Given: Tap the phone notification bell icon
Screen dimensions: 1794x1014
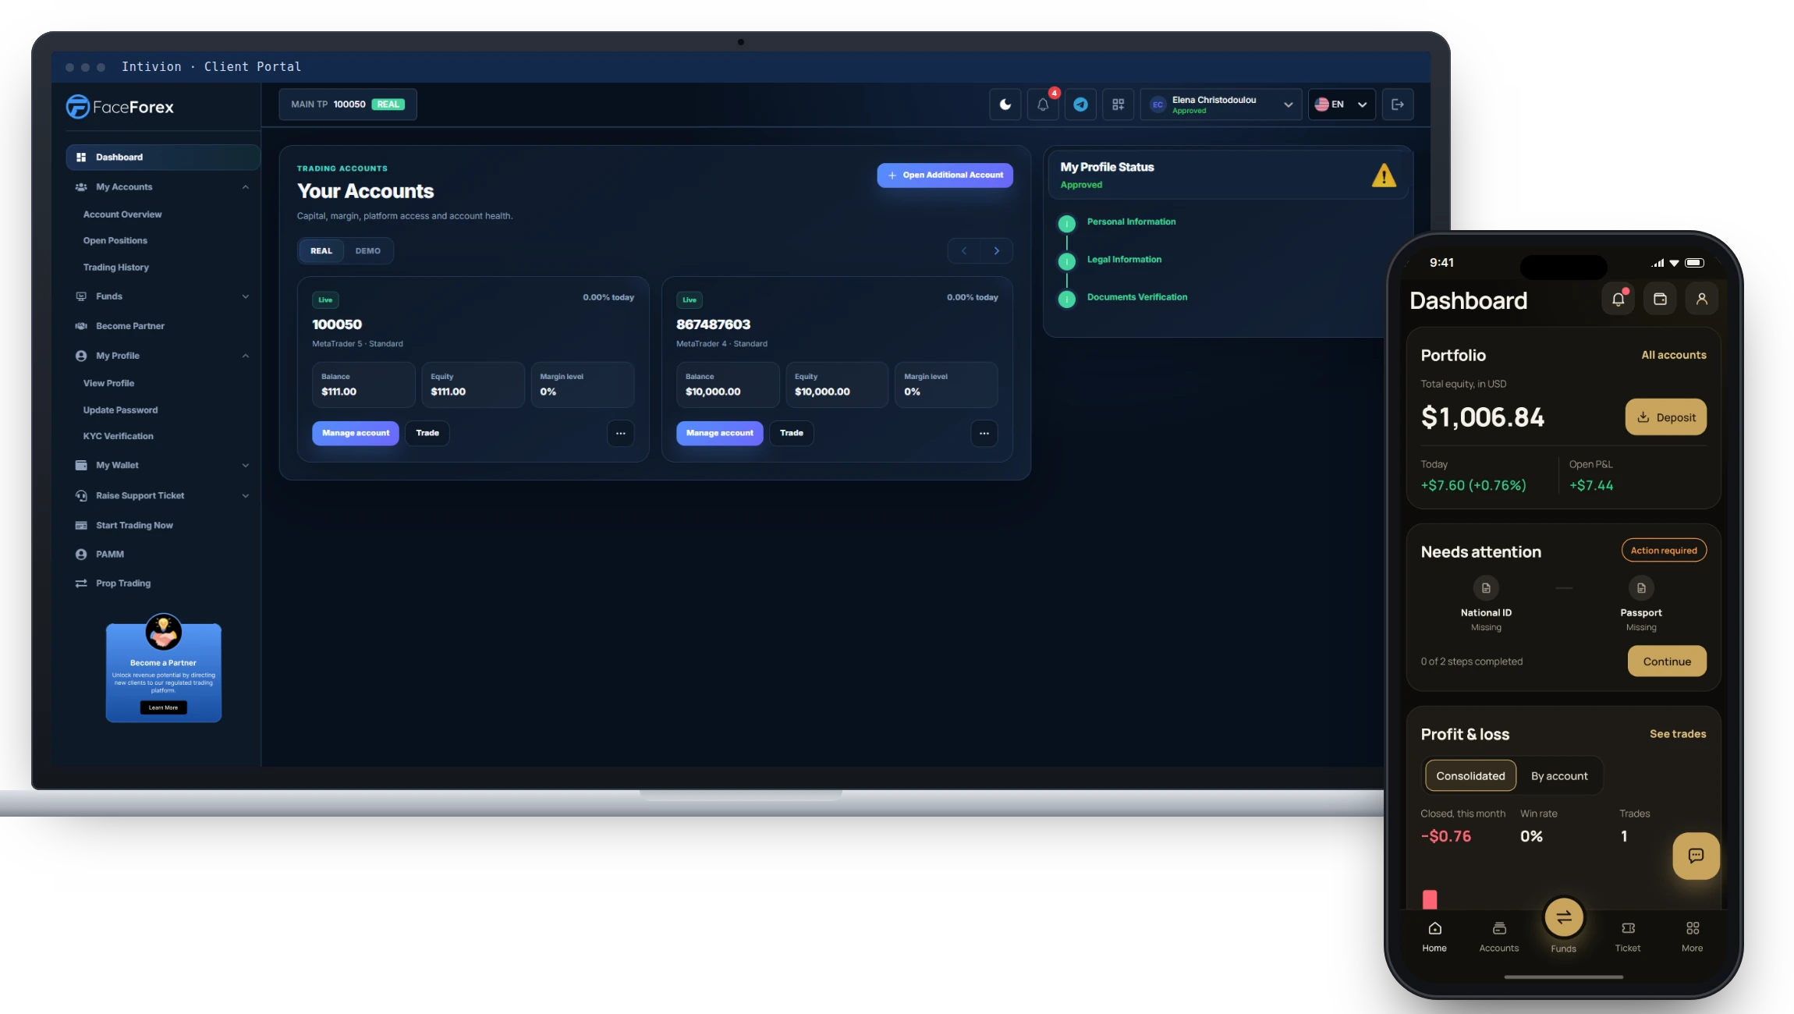Looking at the screenshot, I should tap(1618, 299).
